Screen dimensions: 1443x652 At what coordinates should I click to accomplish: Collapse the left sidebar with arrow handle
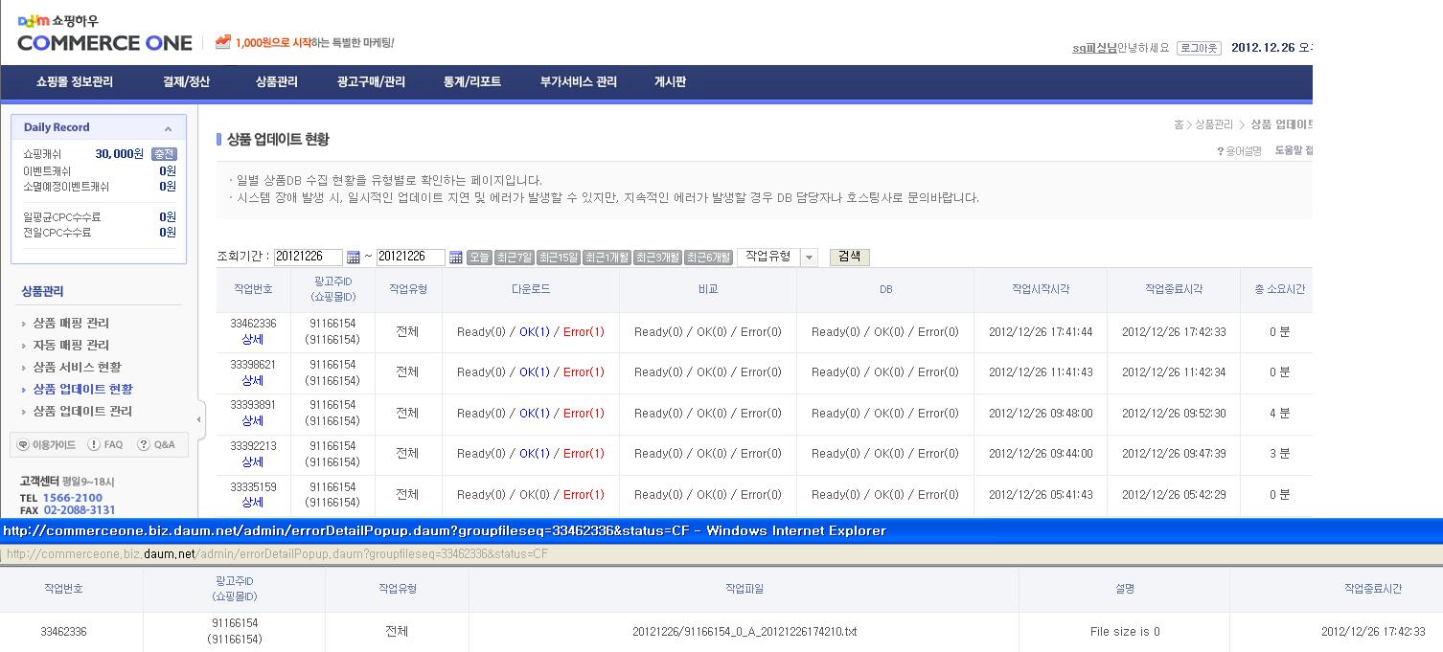click(x=199, y=419)
